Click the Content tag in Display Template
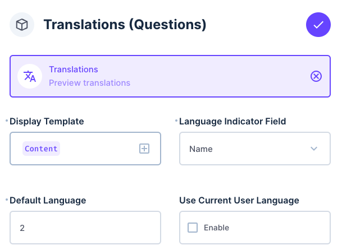Viewport: 342px width, 250px height. tap(41, 149)
